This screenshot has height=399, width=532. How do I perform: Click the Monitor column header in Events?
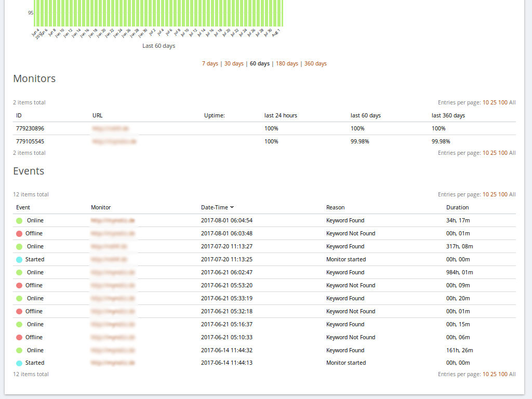click(101, 207)
